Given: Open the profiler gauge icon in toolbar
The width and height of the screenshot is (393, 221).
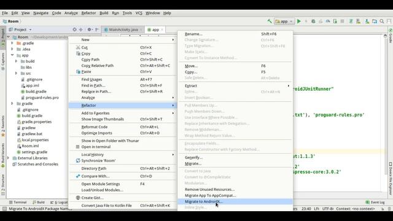Looking at the screenshot, I should click(x=328, y=21).
